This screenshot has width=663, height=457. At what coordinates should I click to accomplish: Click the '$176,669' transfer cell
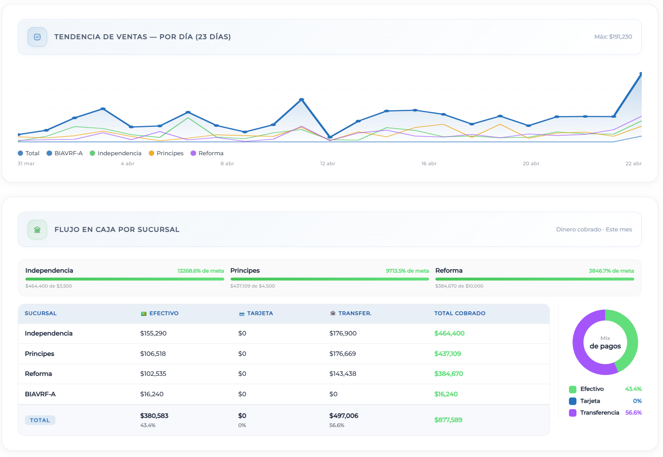pos(343,354)
